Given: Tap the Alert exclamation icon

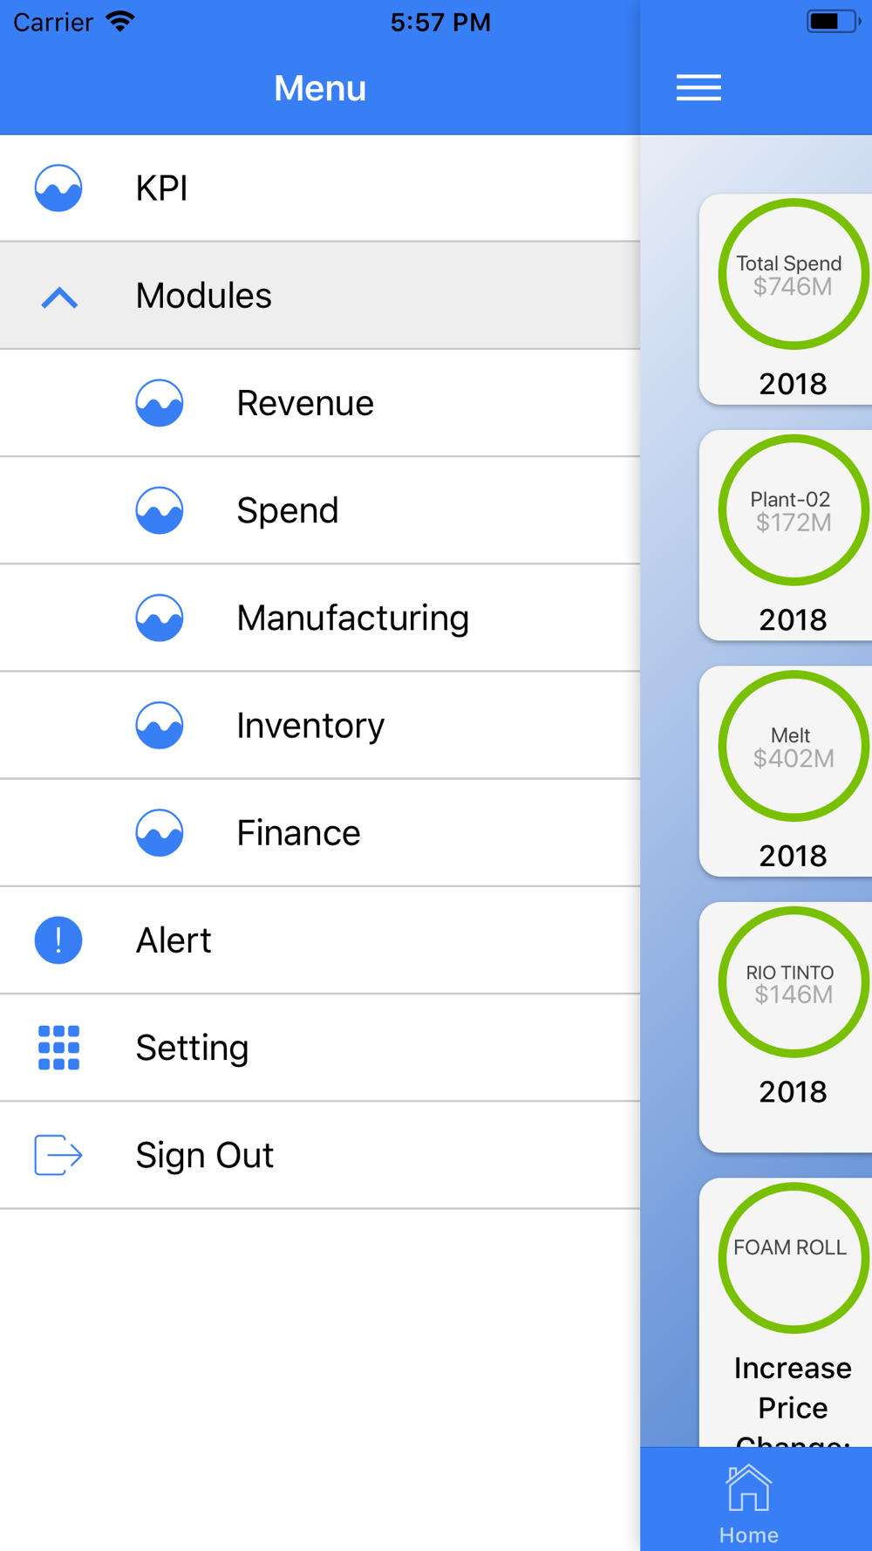Looking at the screenshot, I should (x=58, y=940).
